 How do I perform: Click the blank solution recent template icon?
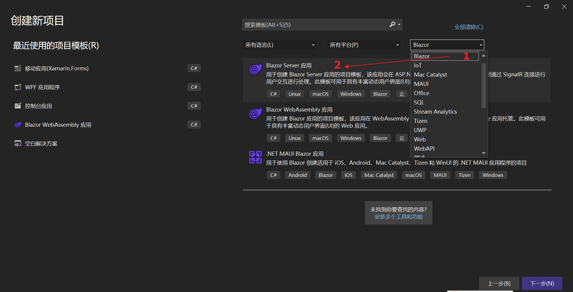tap(18, 144)
